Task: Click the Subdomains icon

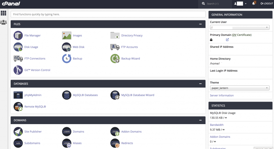Action: point(18,143)
